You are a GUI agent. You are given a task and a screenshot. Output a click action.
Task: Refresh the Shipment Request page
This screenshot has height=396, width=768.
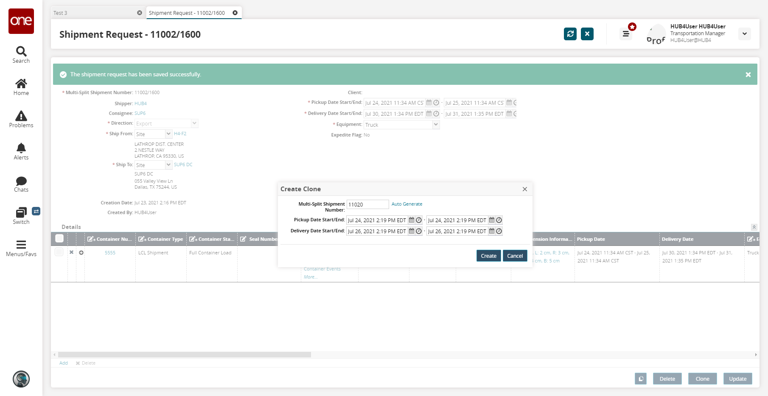570,34
